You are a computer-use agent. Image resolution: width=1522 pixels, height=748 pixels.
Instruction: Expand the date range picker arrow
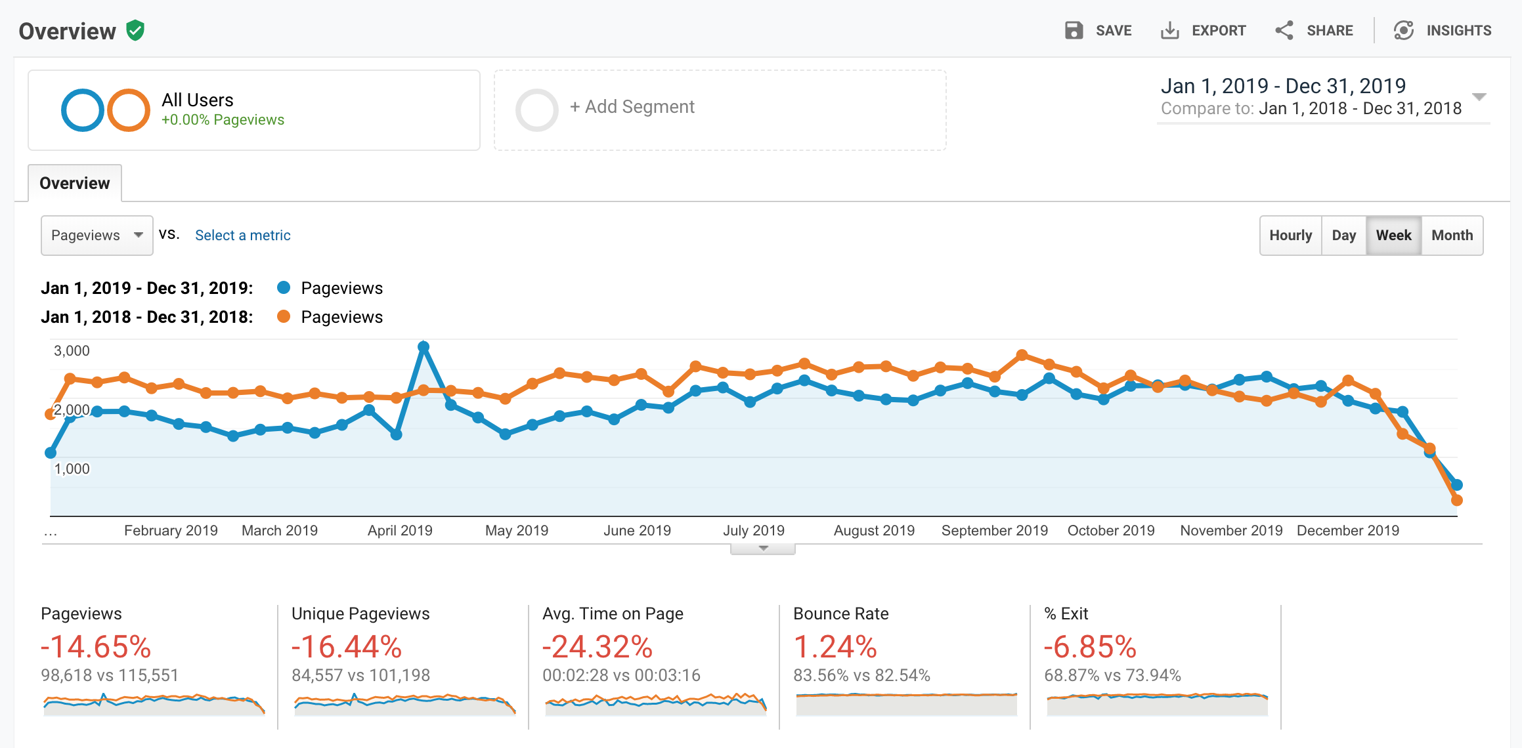click(x=1479, y=97)
